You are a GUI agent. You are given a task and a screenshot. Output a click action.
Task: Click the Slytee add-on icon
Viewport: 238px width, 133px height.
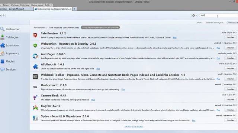[x=35, y=118]
